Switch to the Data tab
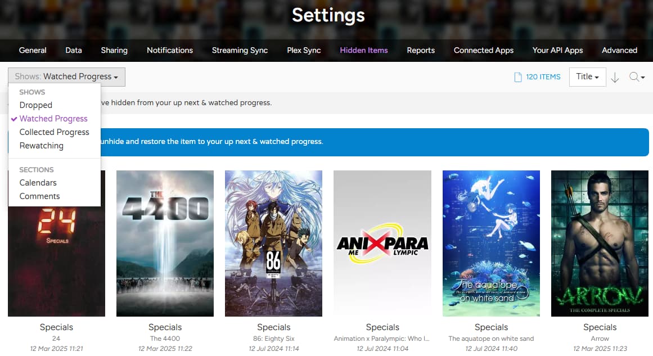The image size is (653, 356). [x=74, y=51]
